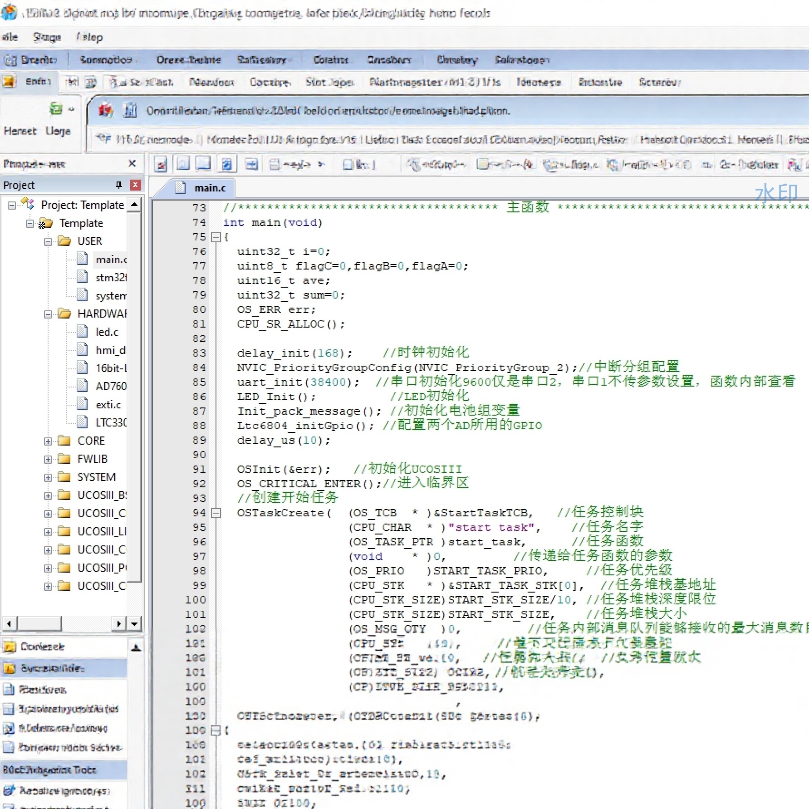The image size is (809, 809).
Task: Close the Project panel with the red X
Action: point(135,185)
